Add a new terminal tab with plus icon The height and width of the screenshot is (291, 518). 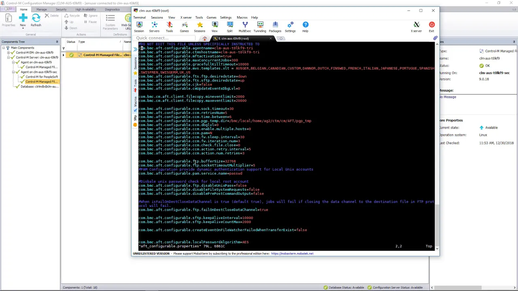coord(282,38)
